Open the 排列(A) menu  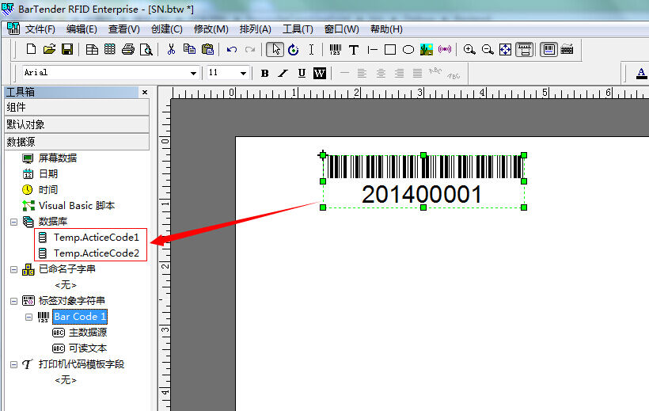point(256,29)
